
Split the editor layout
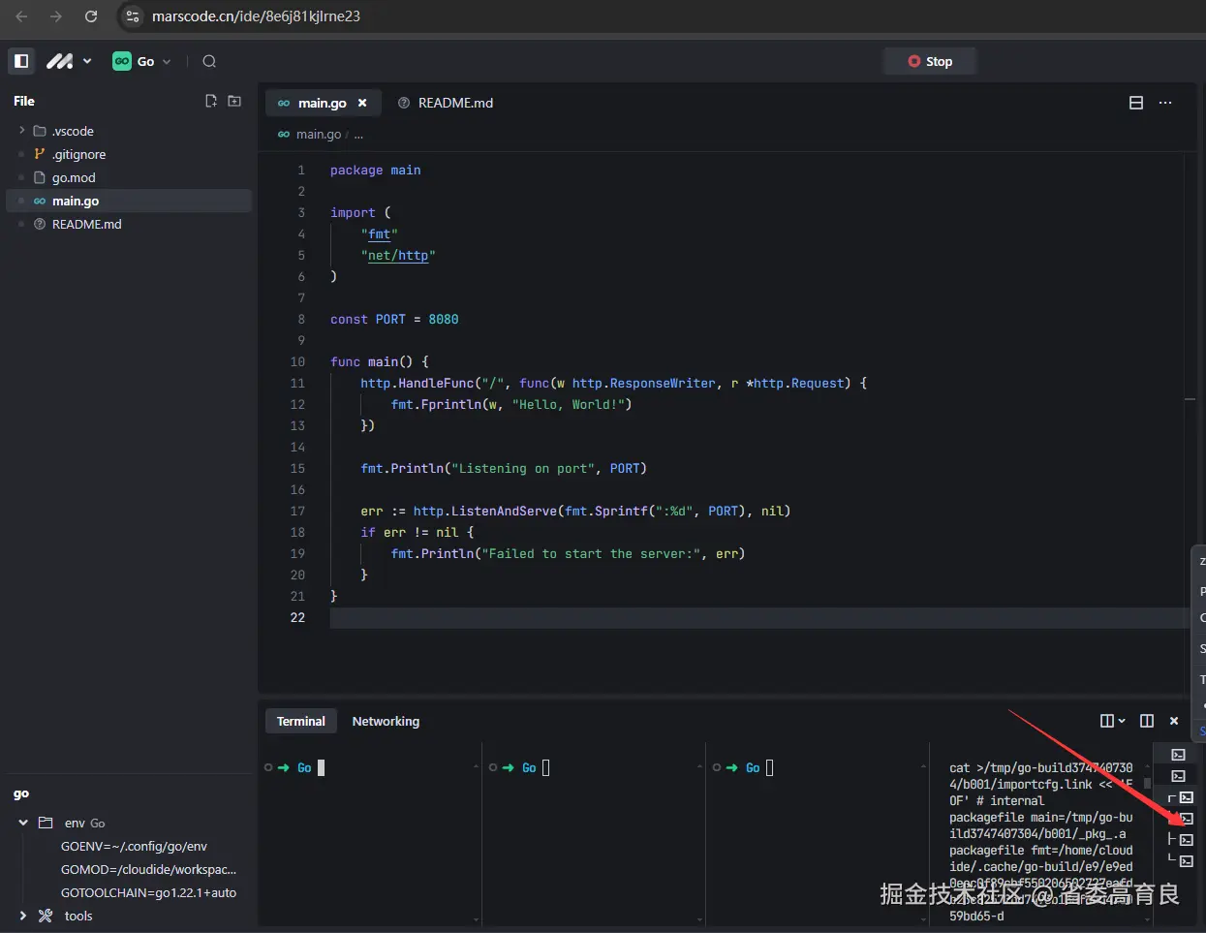pyautogui.click(x=1136, y=103)
